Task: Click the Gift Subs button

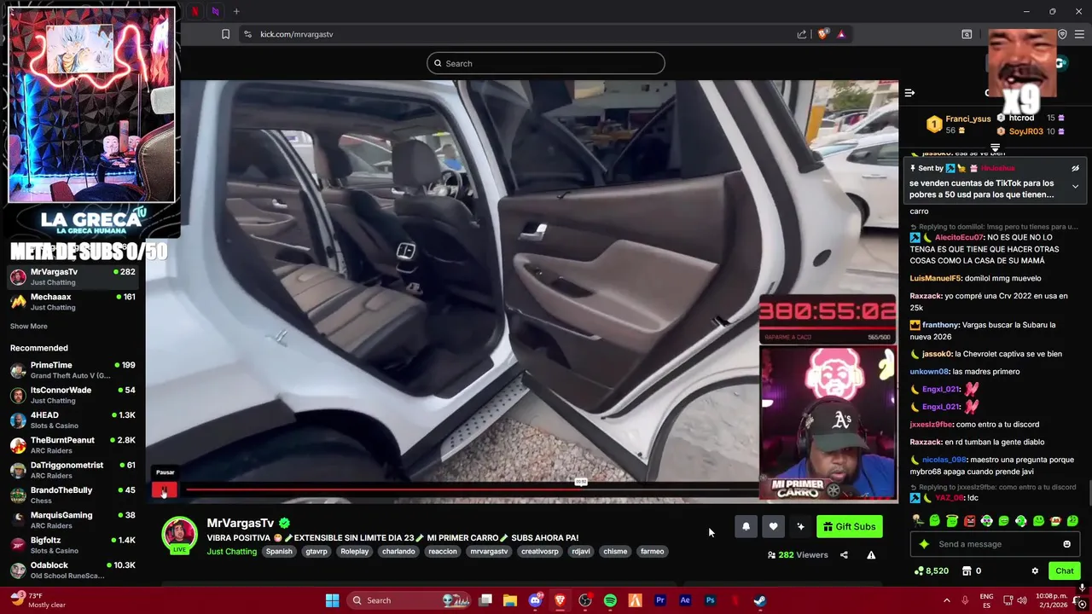Action: 849,526
